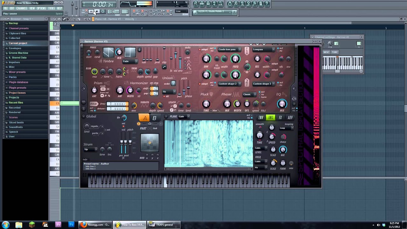Open the CHANNELS menu
The height and width of the screenshot is (229, 407).
coord(22,8)
